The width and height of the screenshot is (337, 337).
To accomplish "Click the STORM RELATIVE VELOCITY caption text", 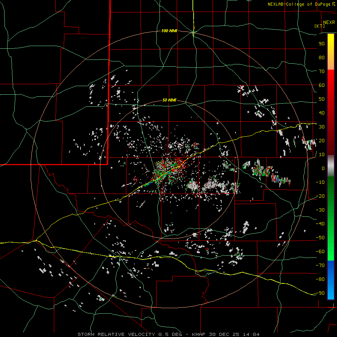I will pos(116,334).
